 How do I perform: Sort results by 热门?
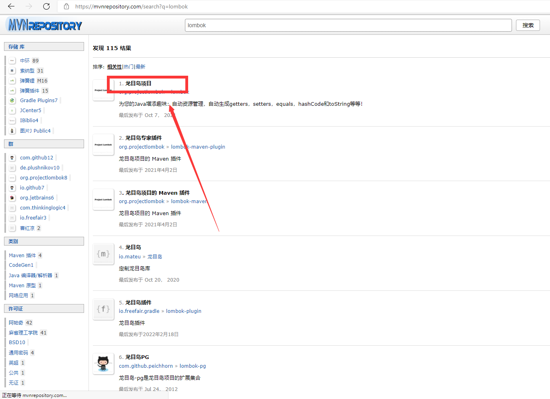point(128,67)
